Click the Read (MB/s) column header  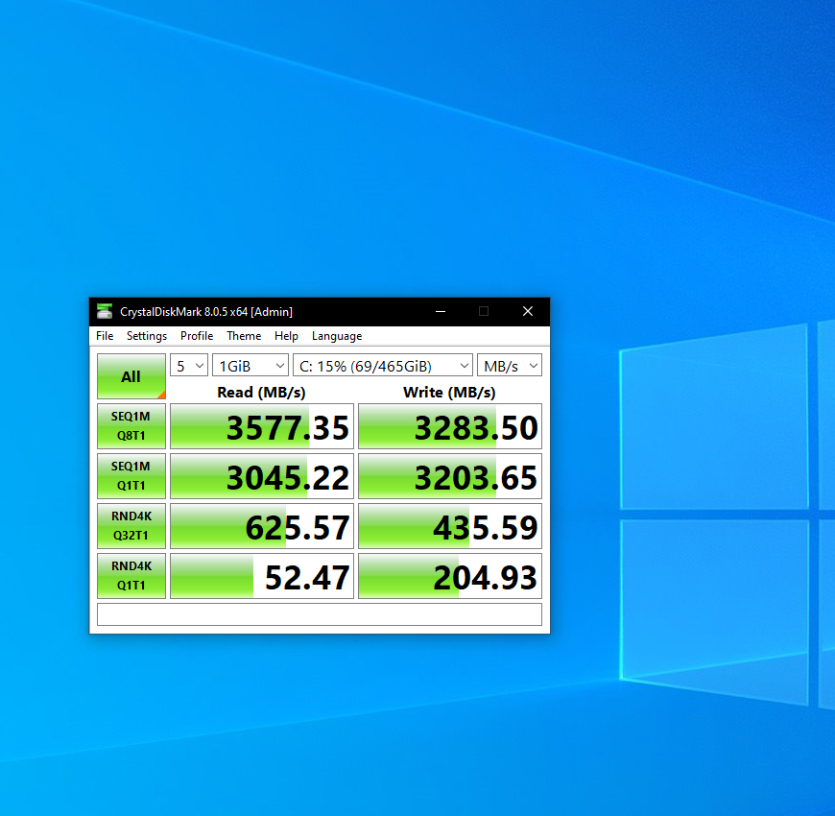pyautogui.click(x=261, y=392)
